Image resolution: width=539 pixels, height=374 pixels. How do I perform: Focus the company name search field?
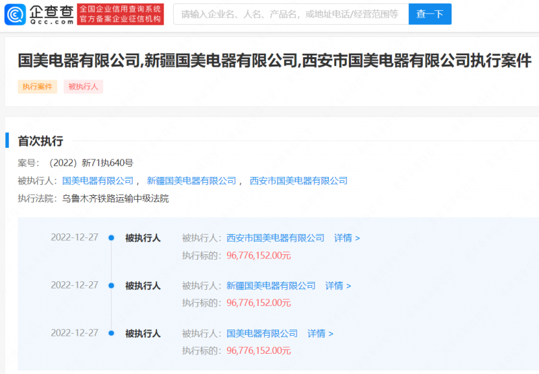291,14
